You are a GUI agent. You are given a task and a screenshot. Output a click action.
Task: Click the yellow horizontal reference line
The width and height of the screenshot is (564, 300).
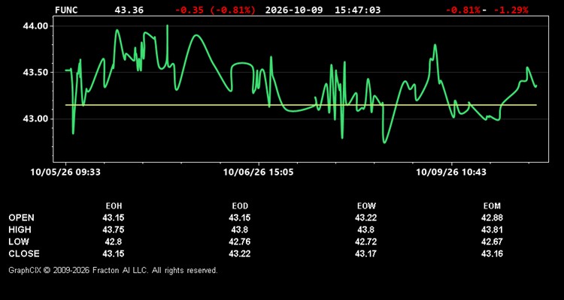coord(301,105)
